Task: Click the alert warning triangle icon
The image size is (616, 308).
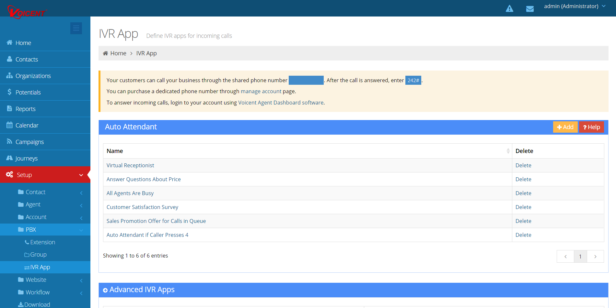Action: point(509,9)
